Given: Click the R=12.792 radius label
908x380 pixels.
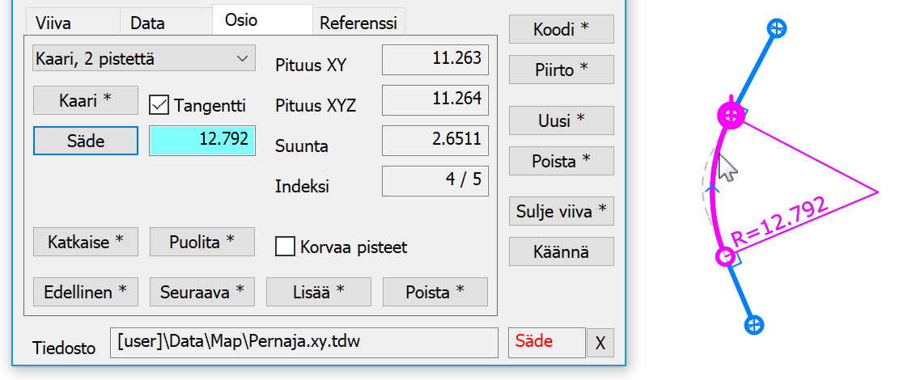Looking at the screenshot, I should [x=780, y=221].
